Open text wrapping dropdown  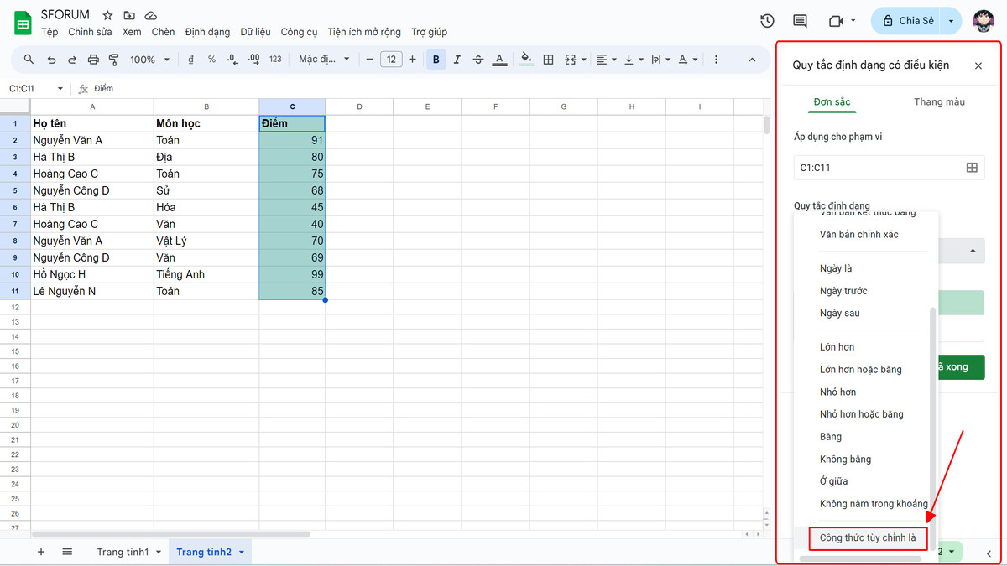[660, 60]
